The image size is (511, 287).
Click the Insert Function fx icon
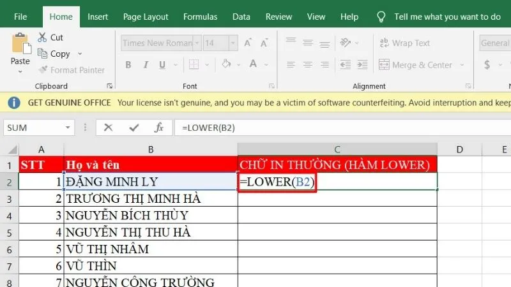click(x=158, y=128)
